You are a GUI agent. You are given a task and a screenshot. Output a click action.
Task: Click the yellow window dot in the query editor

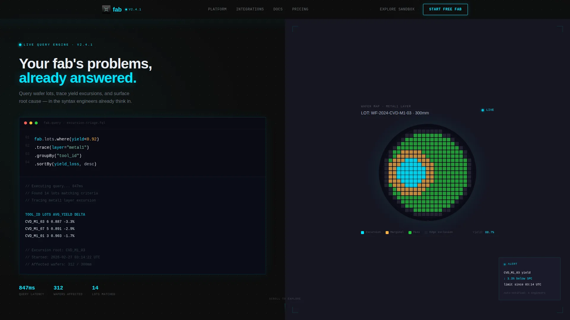click(x=31, y=123)
